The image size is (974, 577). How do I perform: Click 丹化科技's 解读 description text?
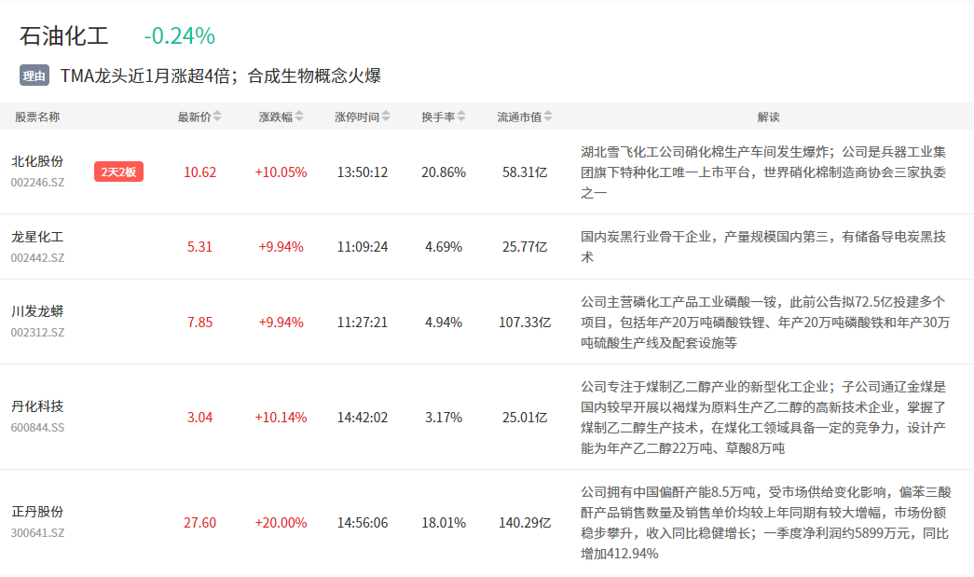pyautogui.click(x=763, y=417)
